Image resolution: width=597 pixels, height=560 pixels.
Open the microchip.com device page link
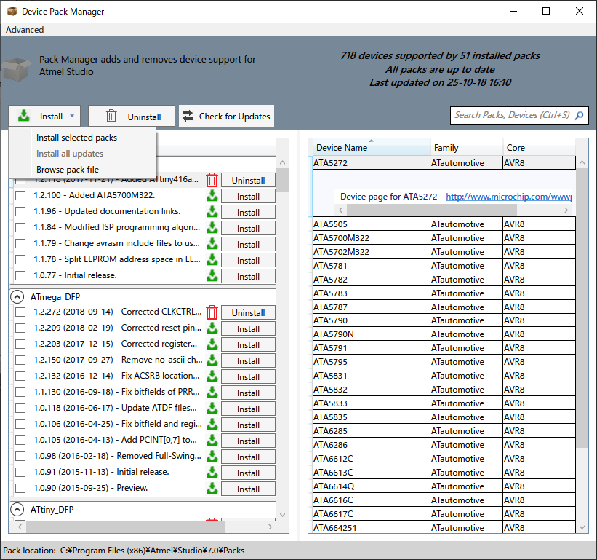click(509, 197)
